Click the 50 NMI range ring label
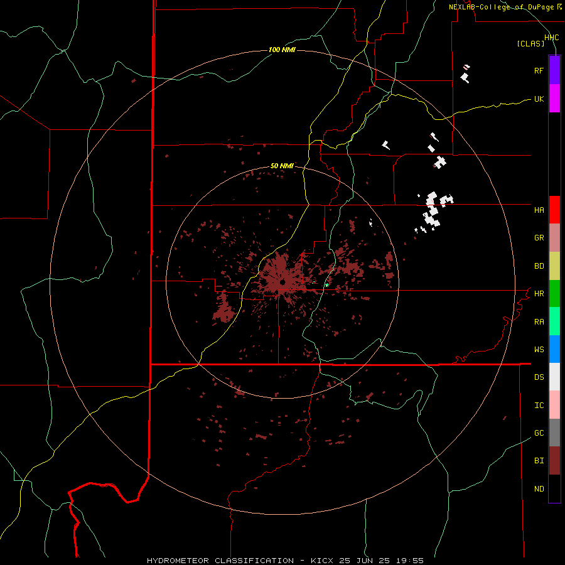This screenshot has height=565, width=565. coord(282,166)
